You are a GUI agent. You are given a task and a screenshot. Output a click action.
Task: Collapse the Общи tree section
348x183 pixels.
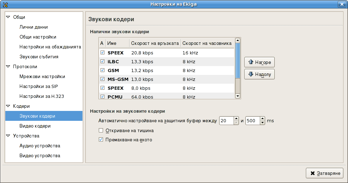(8, 17)
